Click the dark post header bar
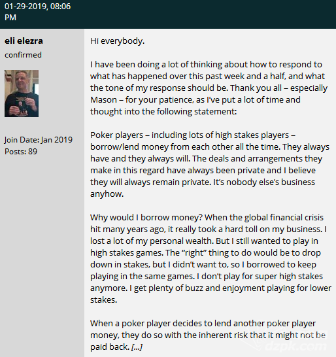The image size is (336, 357). [x=168, y=14]
